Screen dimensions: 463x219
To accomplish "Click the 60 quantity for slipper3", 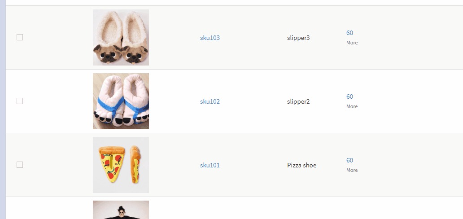I will [x=349, y=33].
